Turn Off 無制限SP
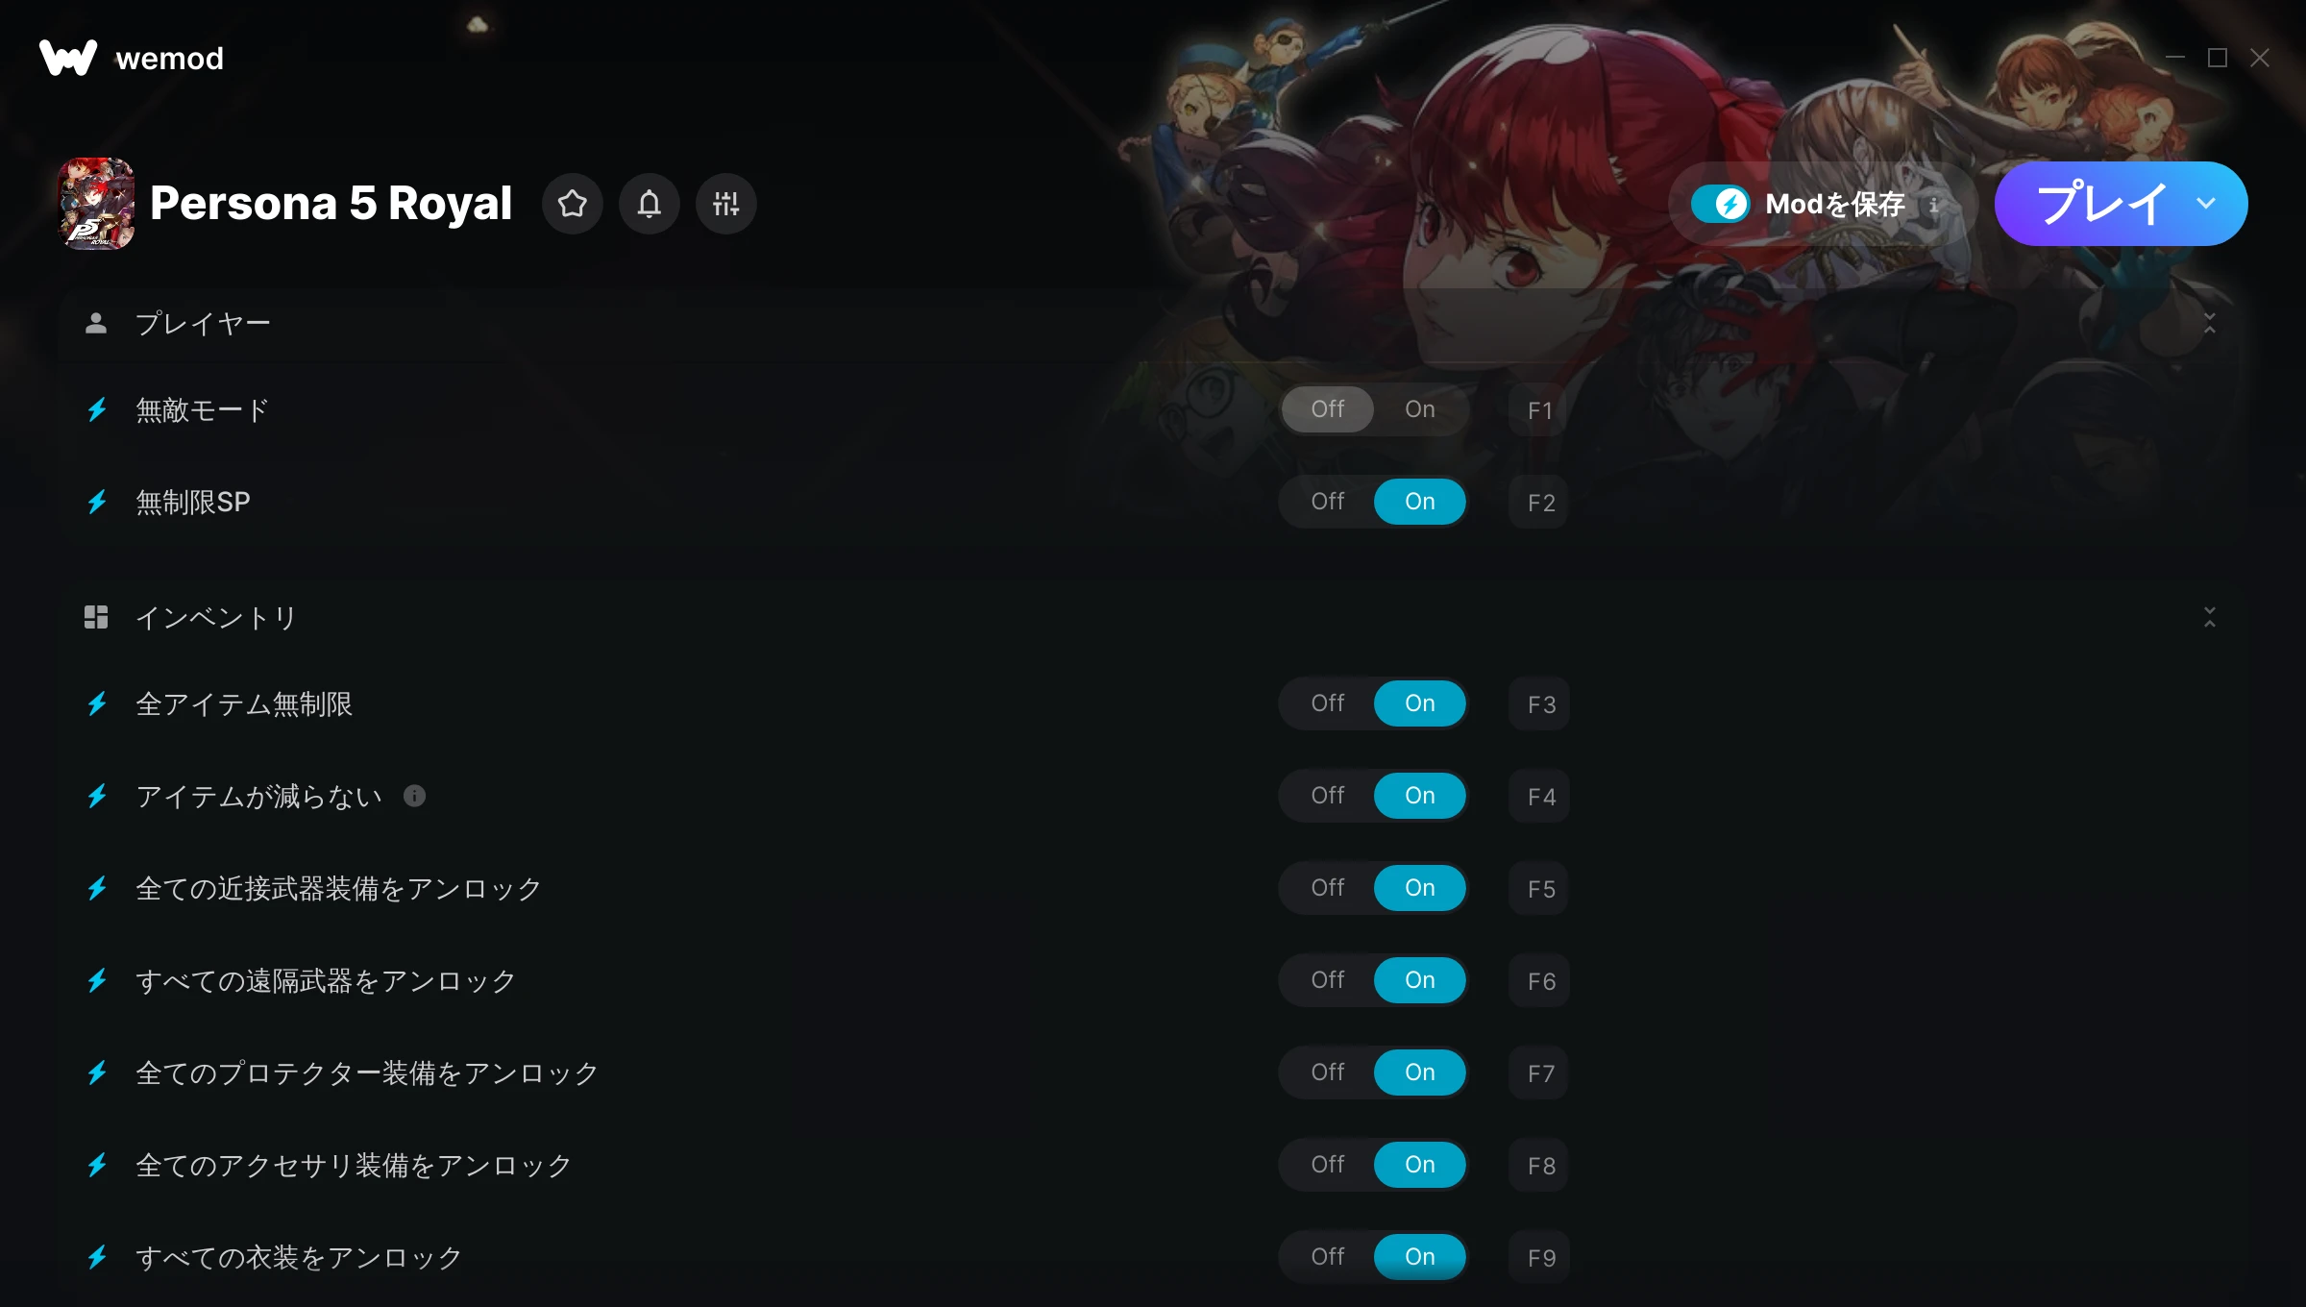Image resolution: width=2306 pixels, height=1307 pixels. [x=1328, y=502]
